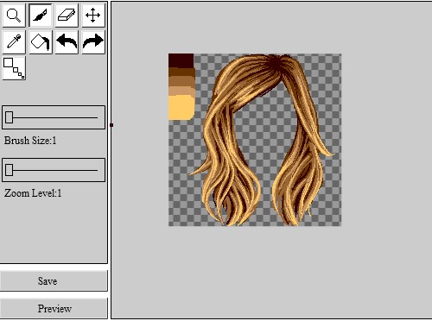432x321 pixels.
Task: Select the four-arrow move tool
Action: (x=93, y=16)
